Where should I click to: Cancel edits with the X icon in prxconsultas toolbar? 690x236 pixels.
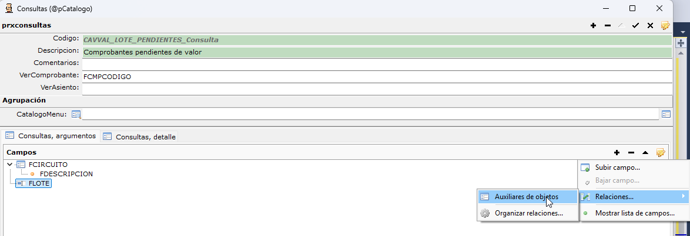coord(650,26)
